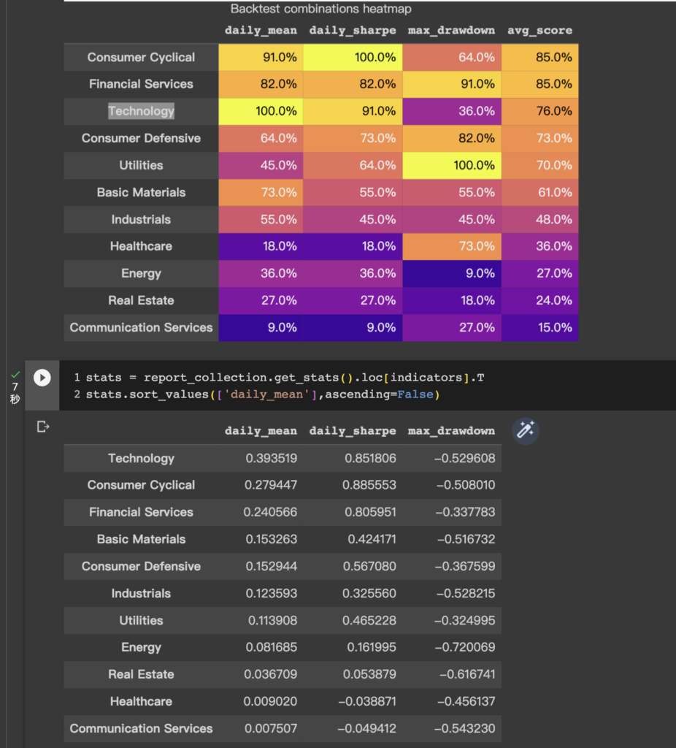Image resolution: width=676 pixels, height=748 pixels.
Task: Click the Consumer Cyclical 100.0% daily_sharpe cell
Action: pyautogui.click(x=353, y=57)
